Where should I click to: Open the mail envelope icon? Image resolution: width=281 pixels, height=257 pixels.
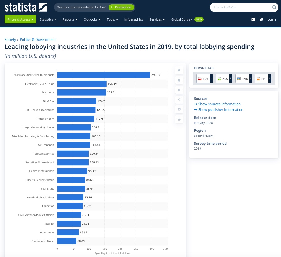[x=253, y=19]
